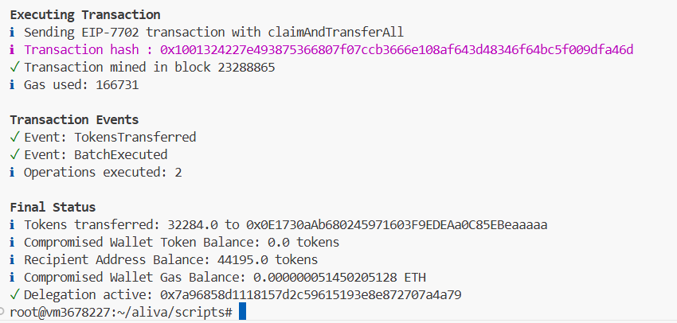Click the root@vm3678227 shell prompt
Viewport: 677px width, 323px height.
(121, 312)
